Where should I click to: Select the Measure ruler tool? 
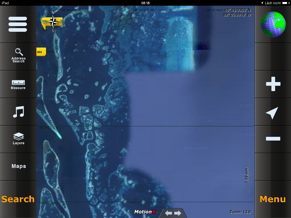tap(18, 85)
